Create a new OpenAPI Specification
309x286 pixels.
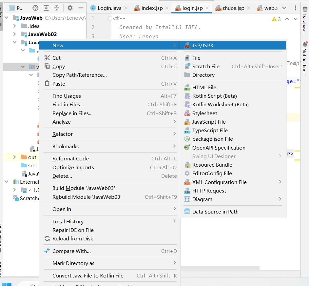pyautogui.click(x=233, y=148)
